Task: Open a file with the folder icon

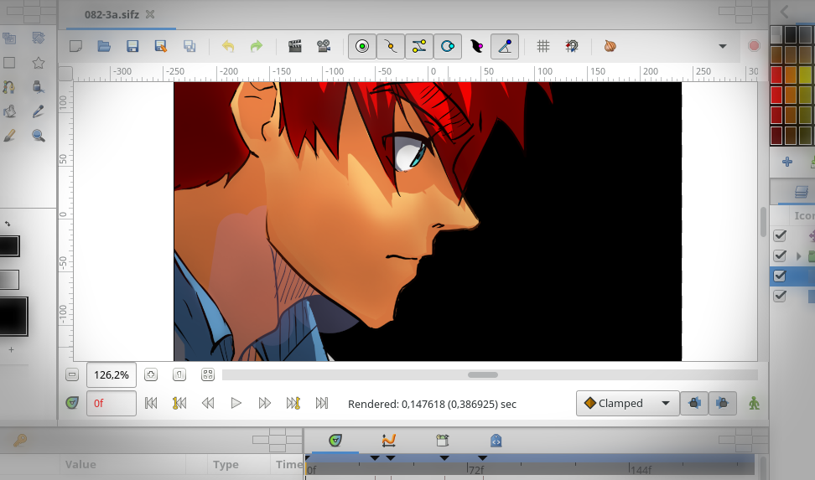Action: [104, 46]
